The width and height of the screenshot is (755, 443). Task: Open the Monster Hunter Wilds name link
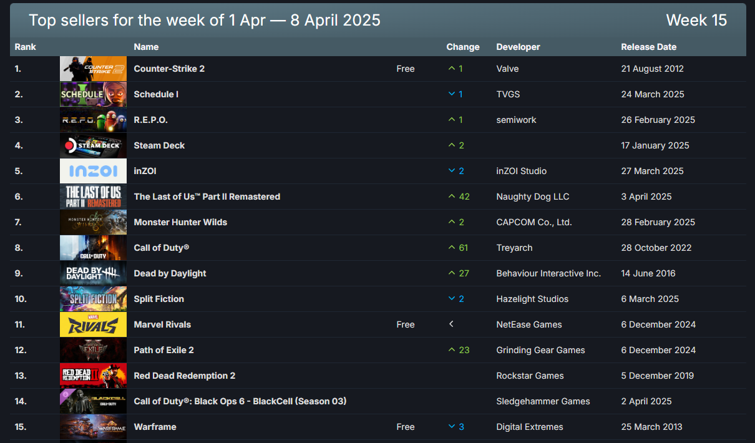point(180,222)
